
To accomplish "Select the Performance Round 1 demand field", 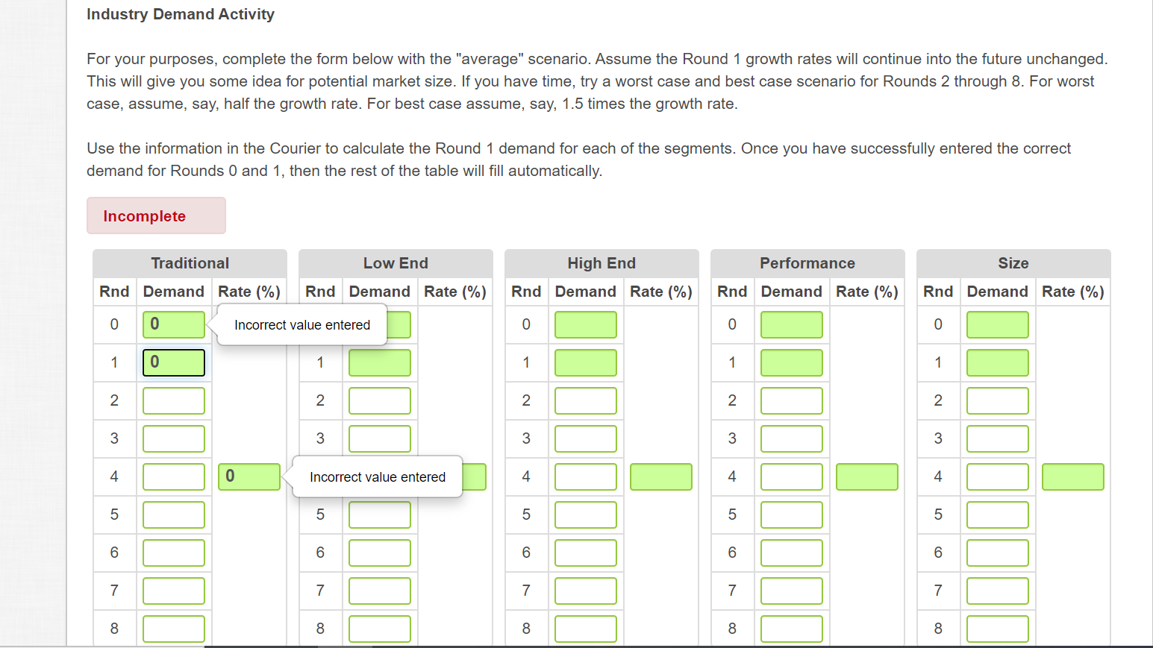I will point(791,362).
